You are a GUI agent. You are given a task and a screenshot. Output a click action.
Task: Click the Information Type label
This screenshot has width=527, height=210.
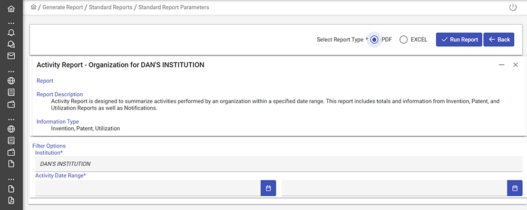pyautogui.click(x=58, y=122)
